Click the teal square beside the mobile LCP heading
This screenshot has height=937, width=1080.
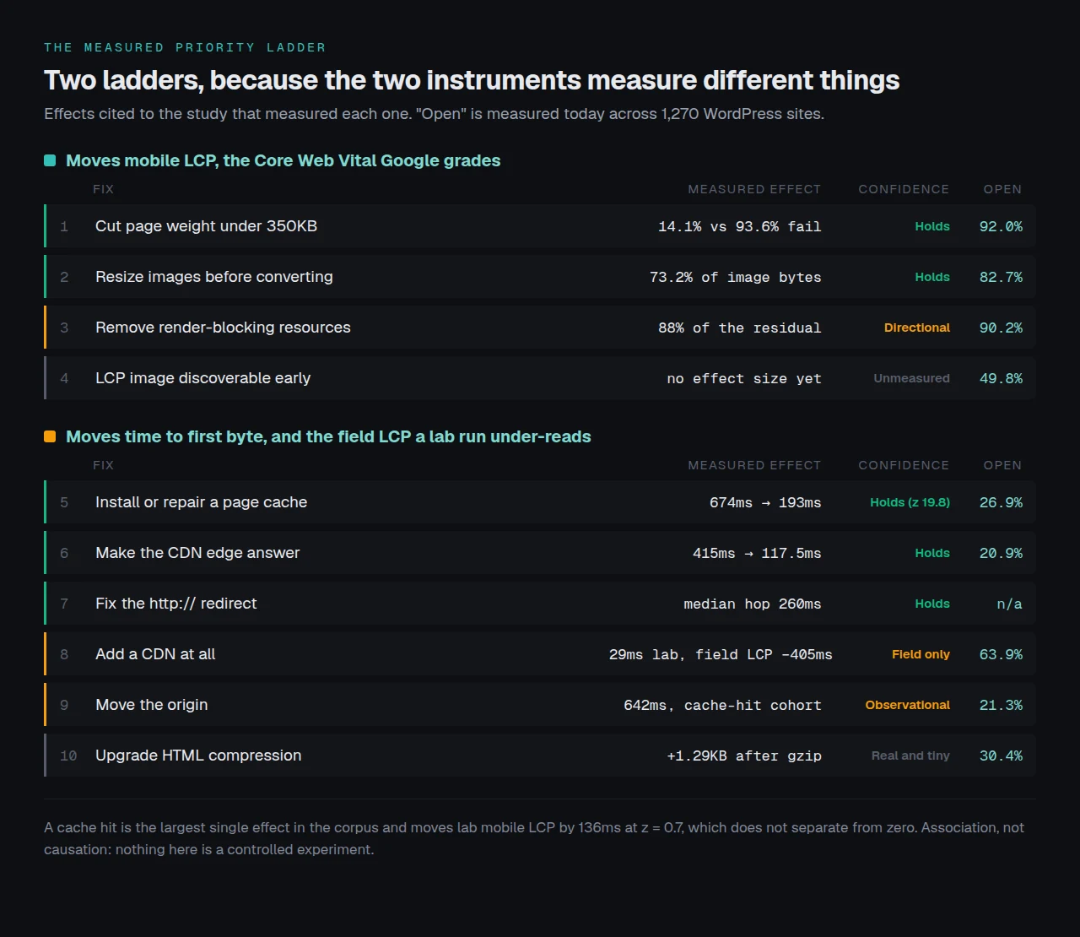(50, 160)
